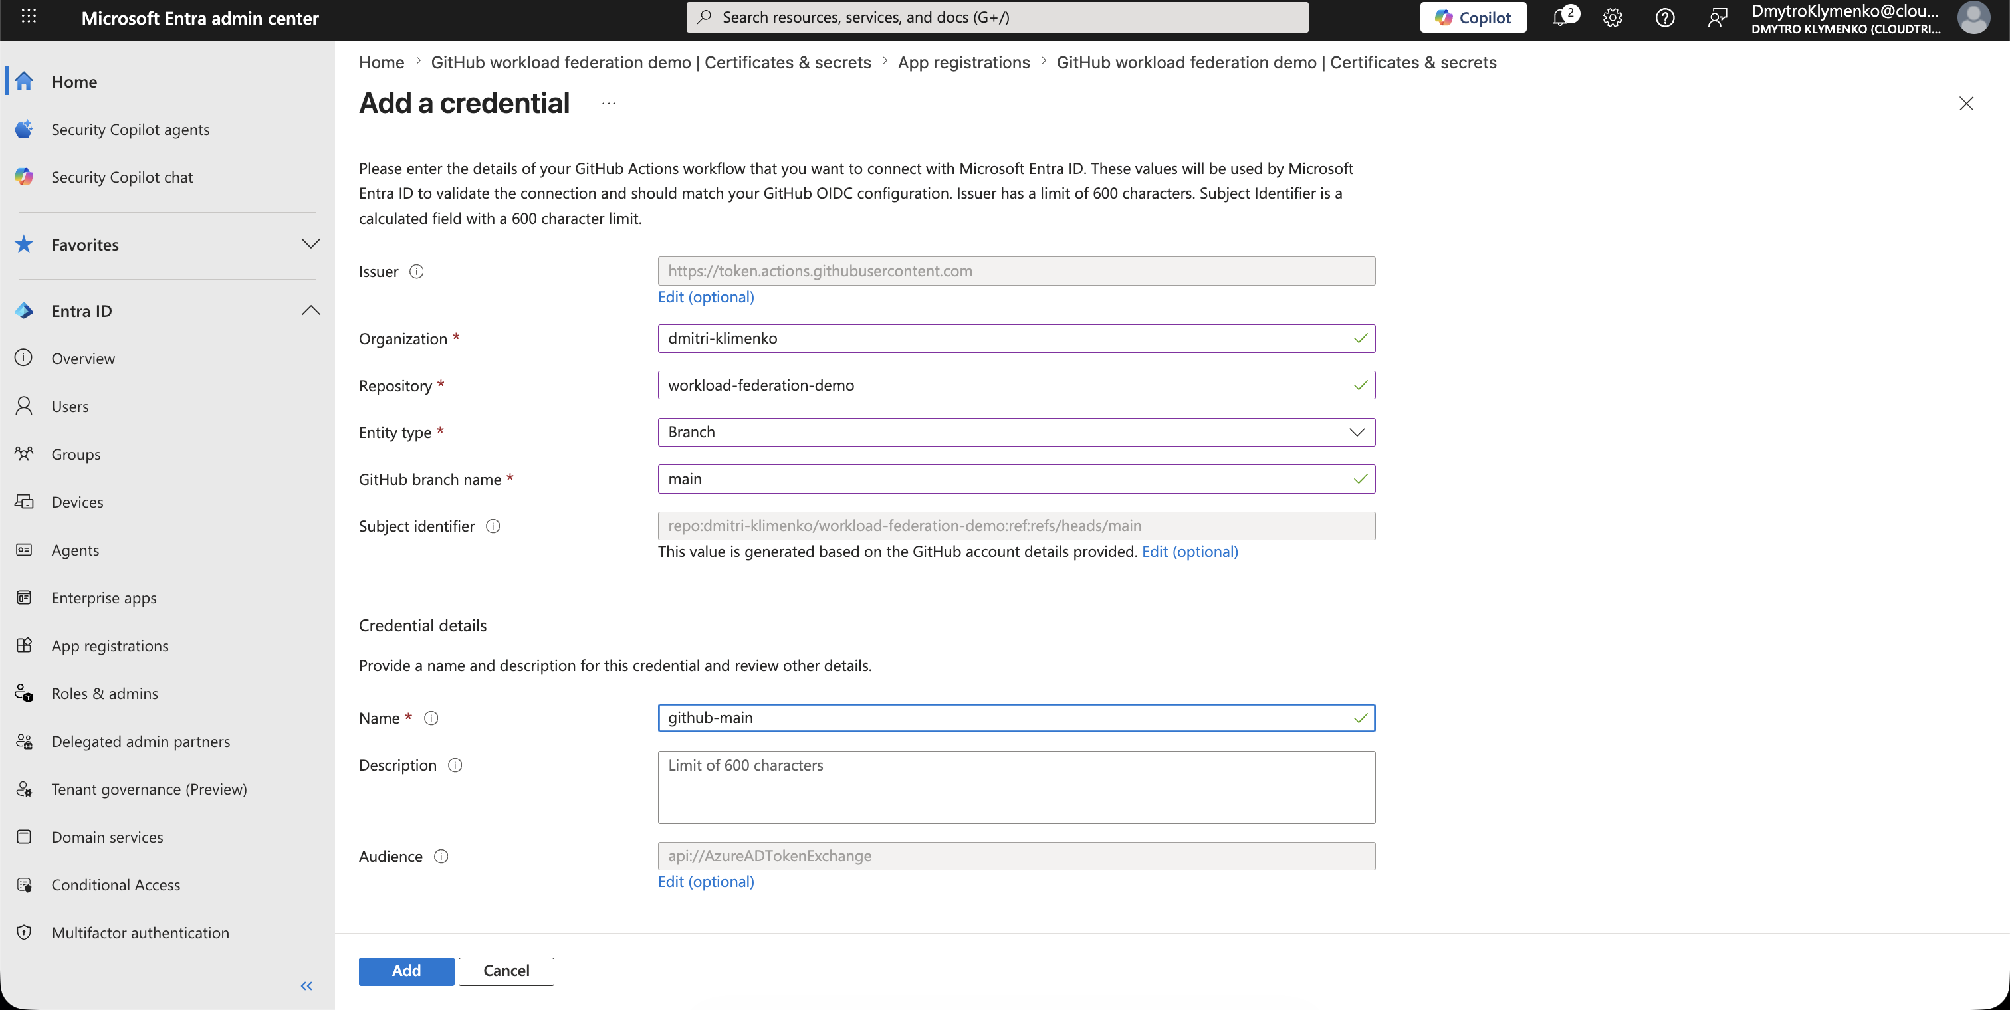Click the Organization input field
This screenshot has height=1010, width=2010.
tap(1016, 338)
